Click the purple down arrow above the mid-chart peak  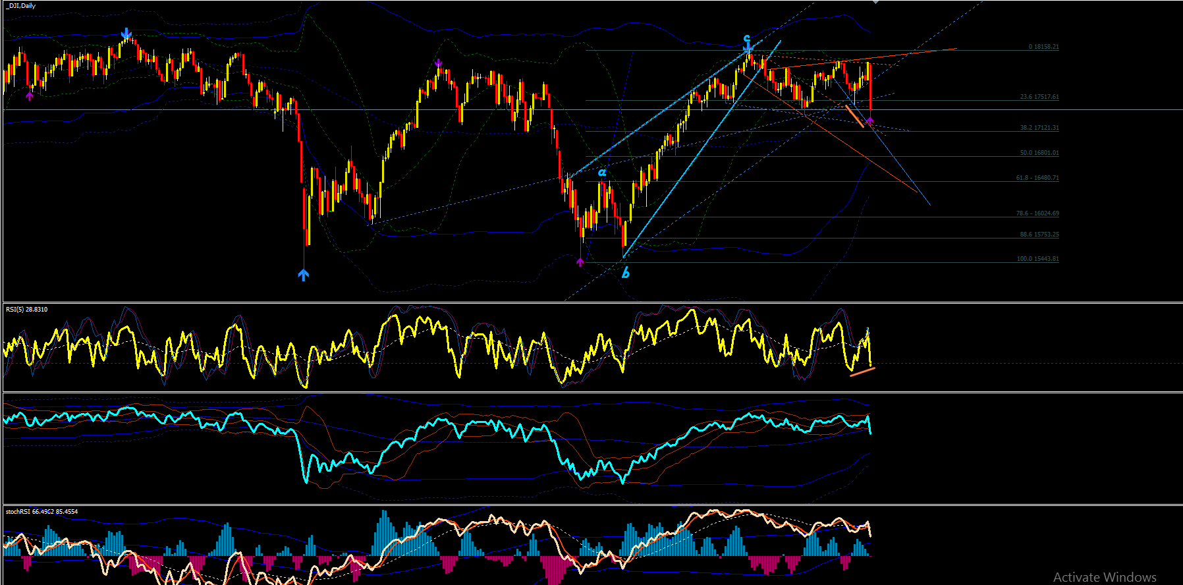439,63
